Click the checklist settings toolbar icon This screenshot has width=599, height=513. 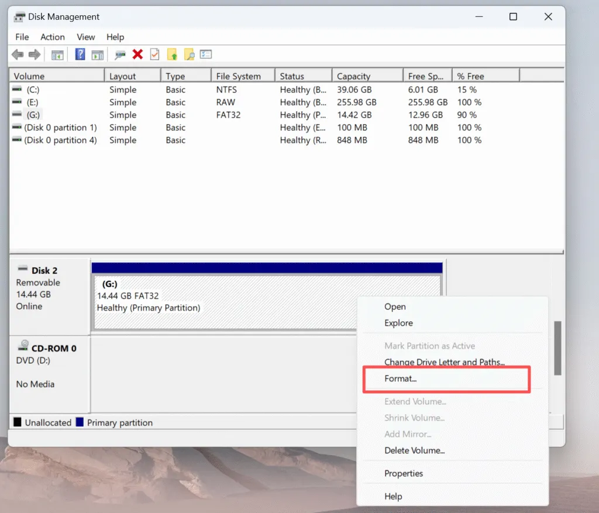(x=206, y=54)
